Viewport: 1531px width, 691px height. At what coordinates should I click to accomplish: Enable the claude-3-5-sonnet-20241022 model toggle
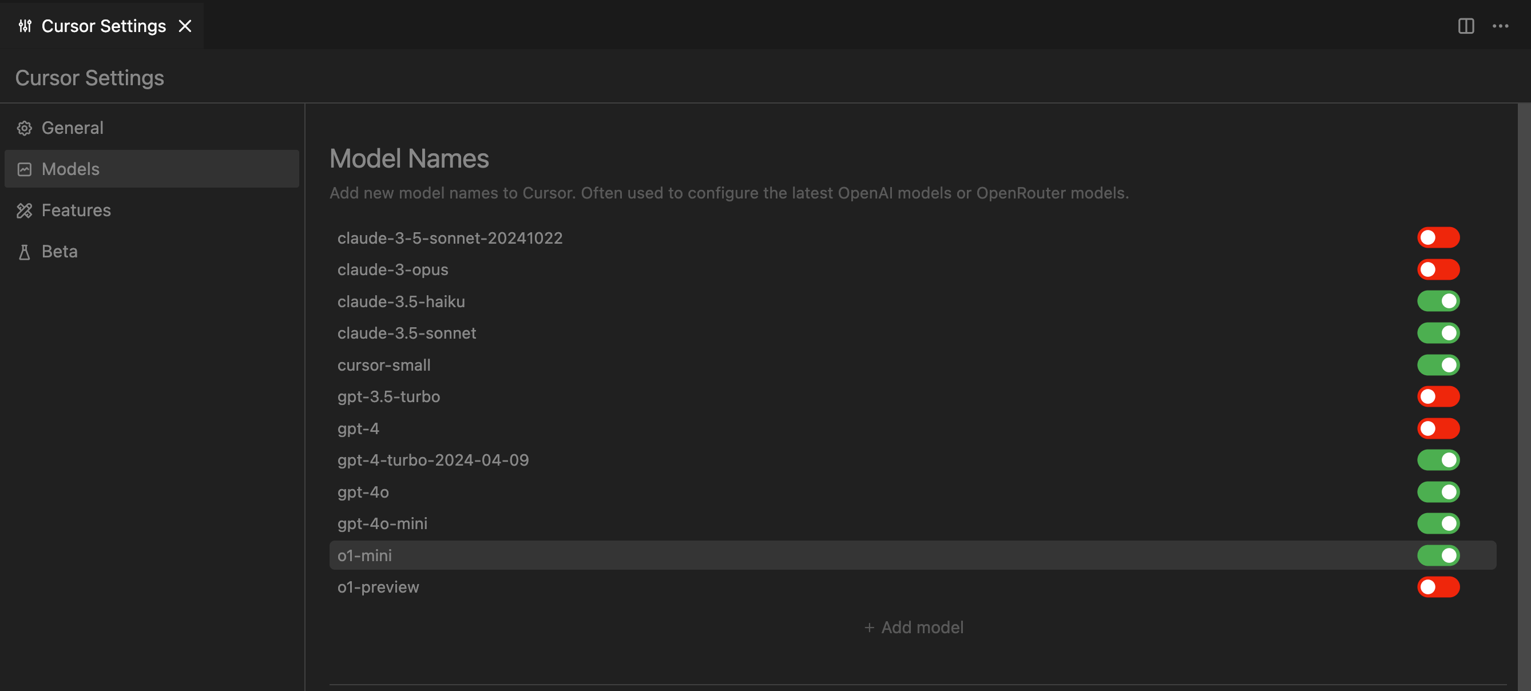[1438, 237]
